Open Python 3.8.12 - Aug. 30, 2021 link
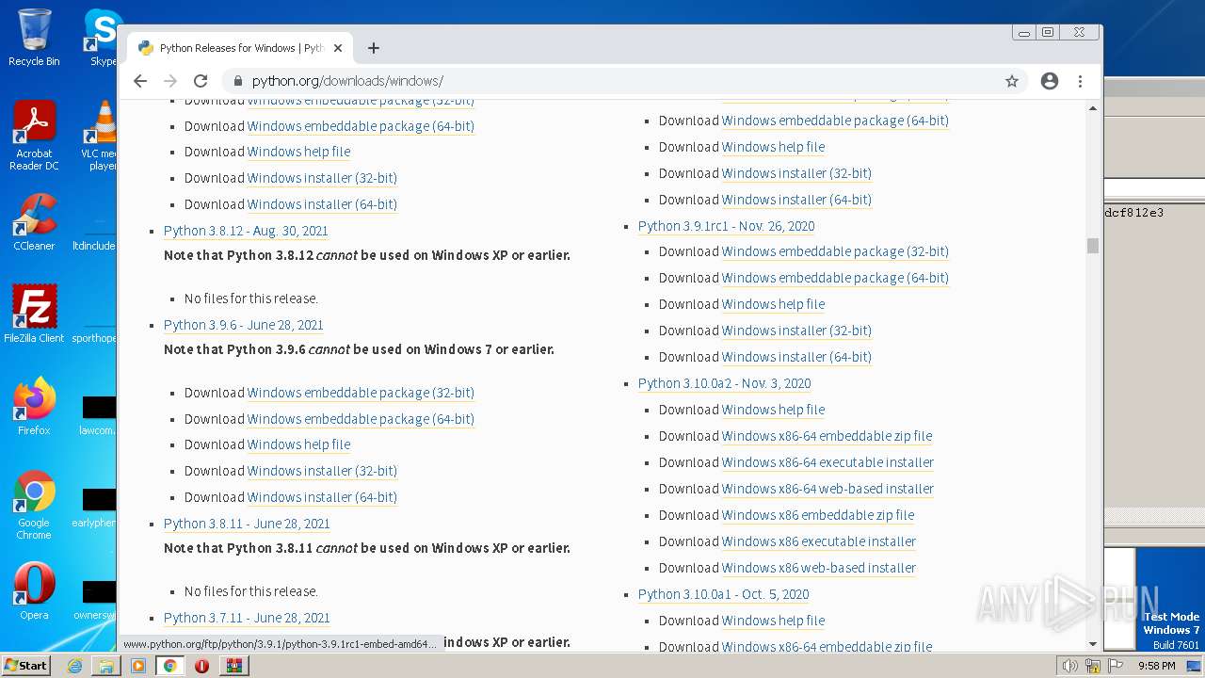This screenshot has height=678, width=1205. tap(246, 231)
